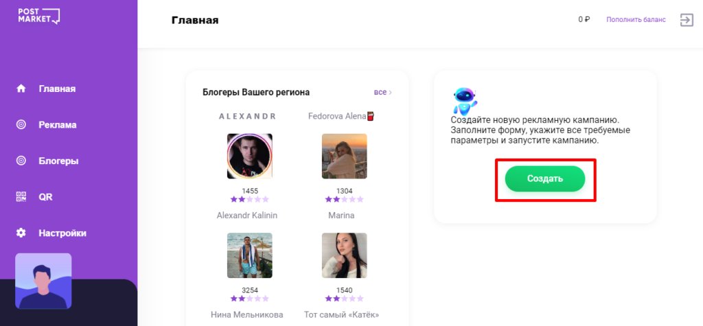The image size is (703, 326).
Task: Select the Реклама target icon
Action: (x=21, y=125)
